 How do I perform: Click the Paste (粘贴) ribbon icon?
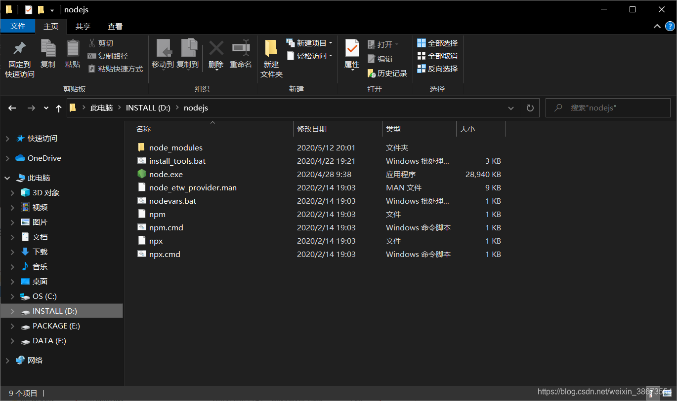tap(73, 48)
